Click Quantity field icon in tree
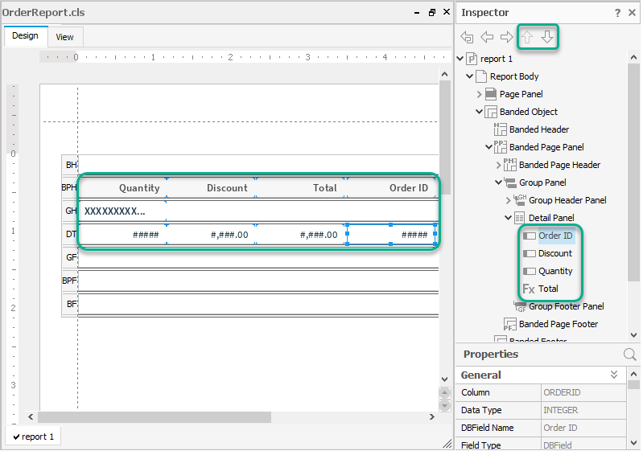Screen dimensions: 643x451 coord(529,271)
